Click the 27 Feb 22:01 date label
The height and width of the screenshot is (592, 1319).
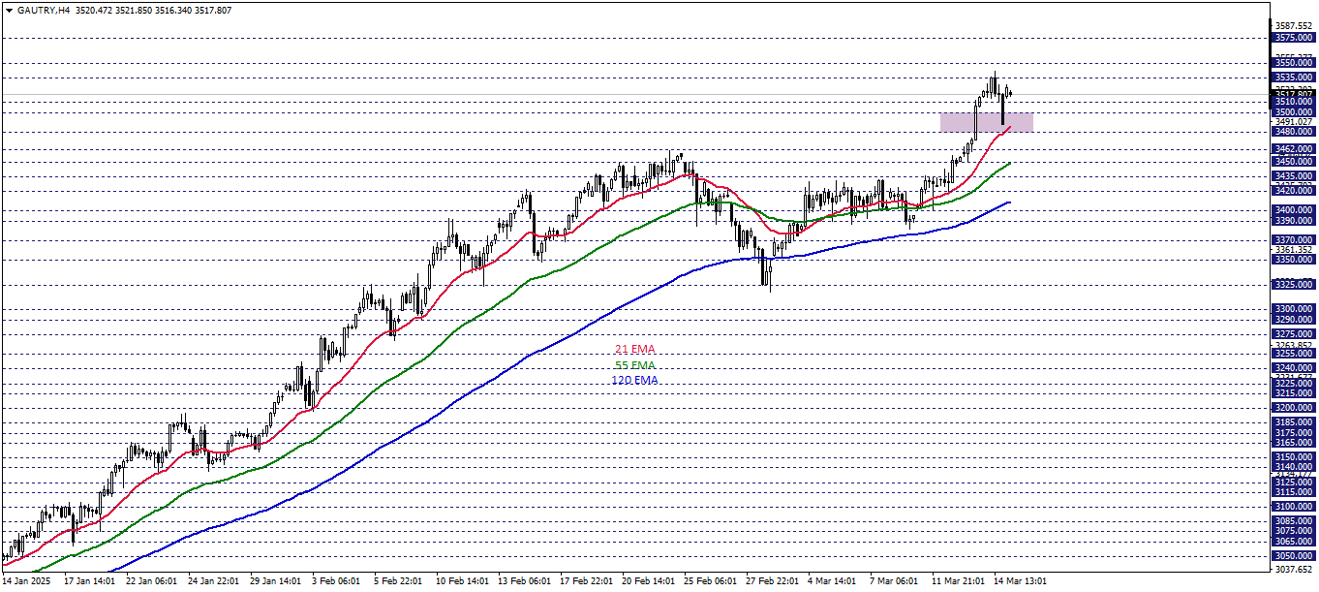click(x=772, y=581)
